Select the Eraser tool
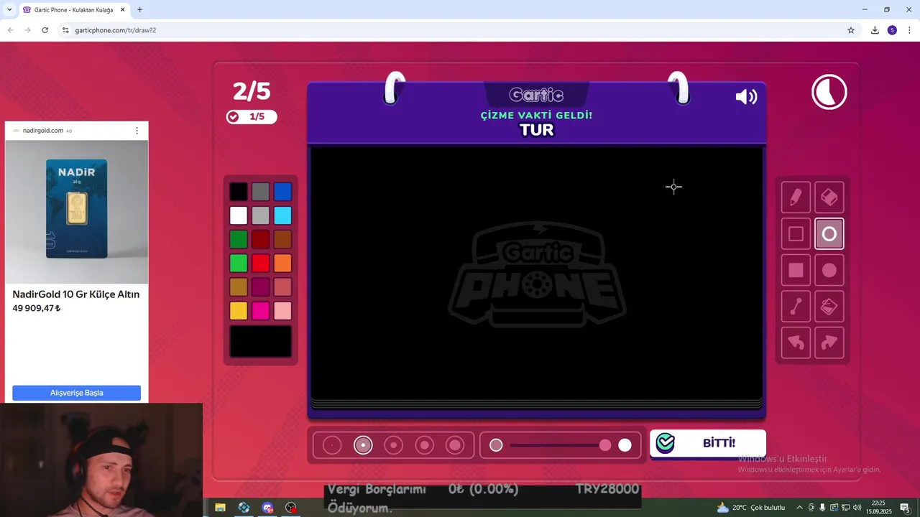920x517 pixels. pos(829,197)
